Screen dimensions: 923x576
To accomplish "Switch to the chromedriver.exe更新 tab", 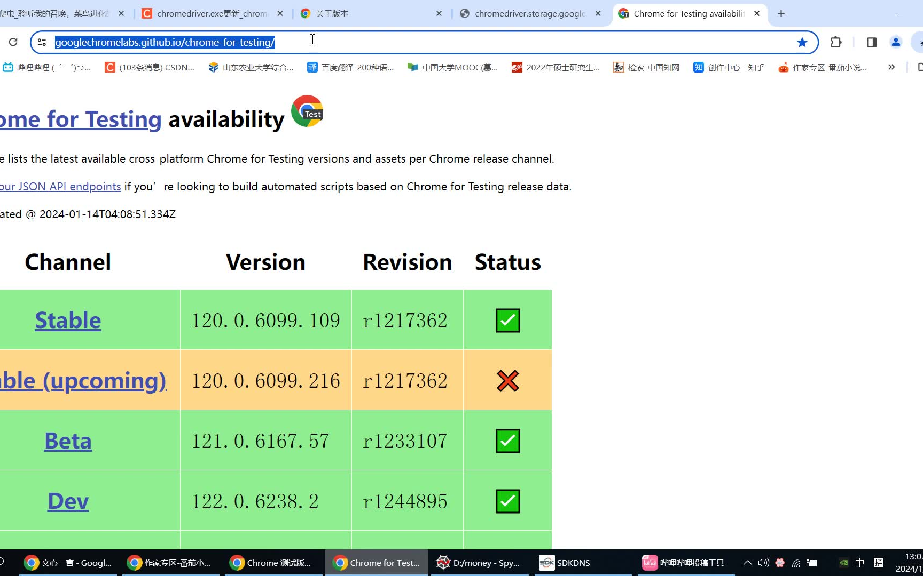I will pos(212,13).
